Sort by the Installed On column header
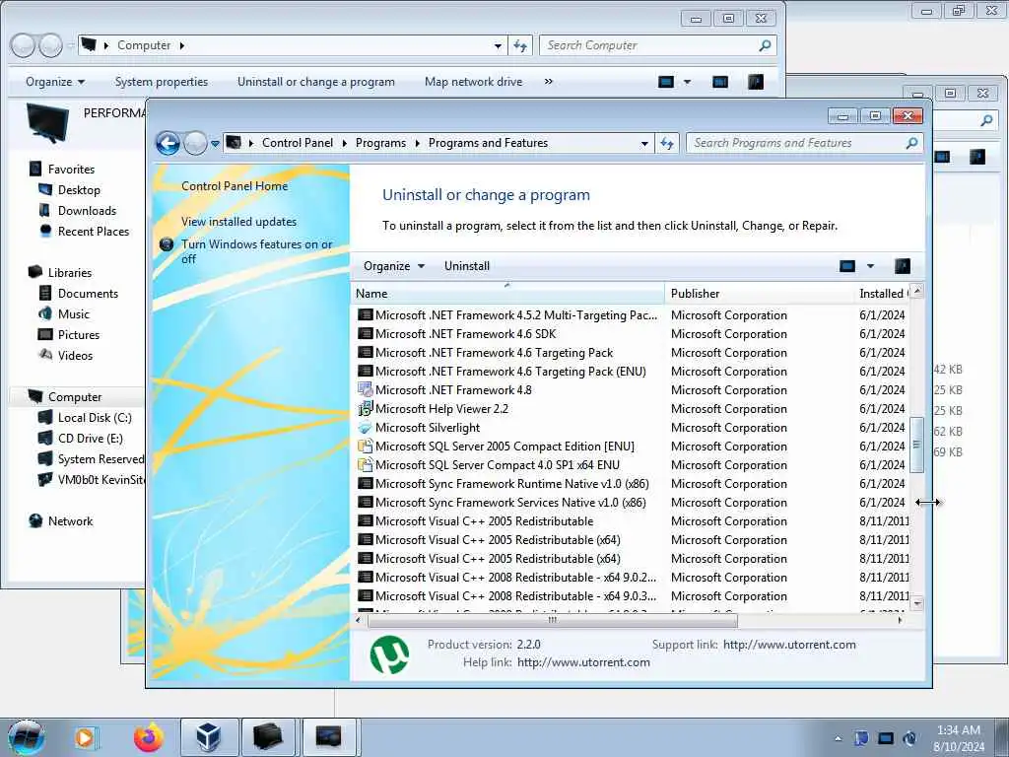Screen dimensions: 1009x757 pyautogui.click(x=882, y=294)
